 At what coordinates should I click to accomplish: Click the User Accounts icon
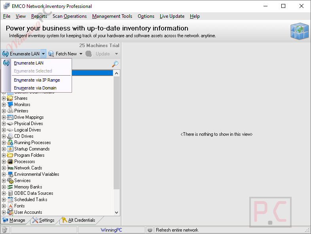(x=10, y=212)
